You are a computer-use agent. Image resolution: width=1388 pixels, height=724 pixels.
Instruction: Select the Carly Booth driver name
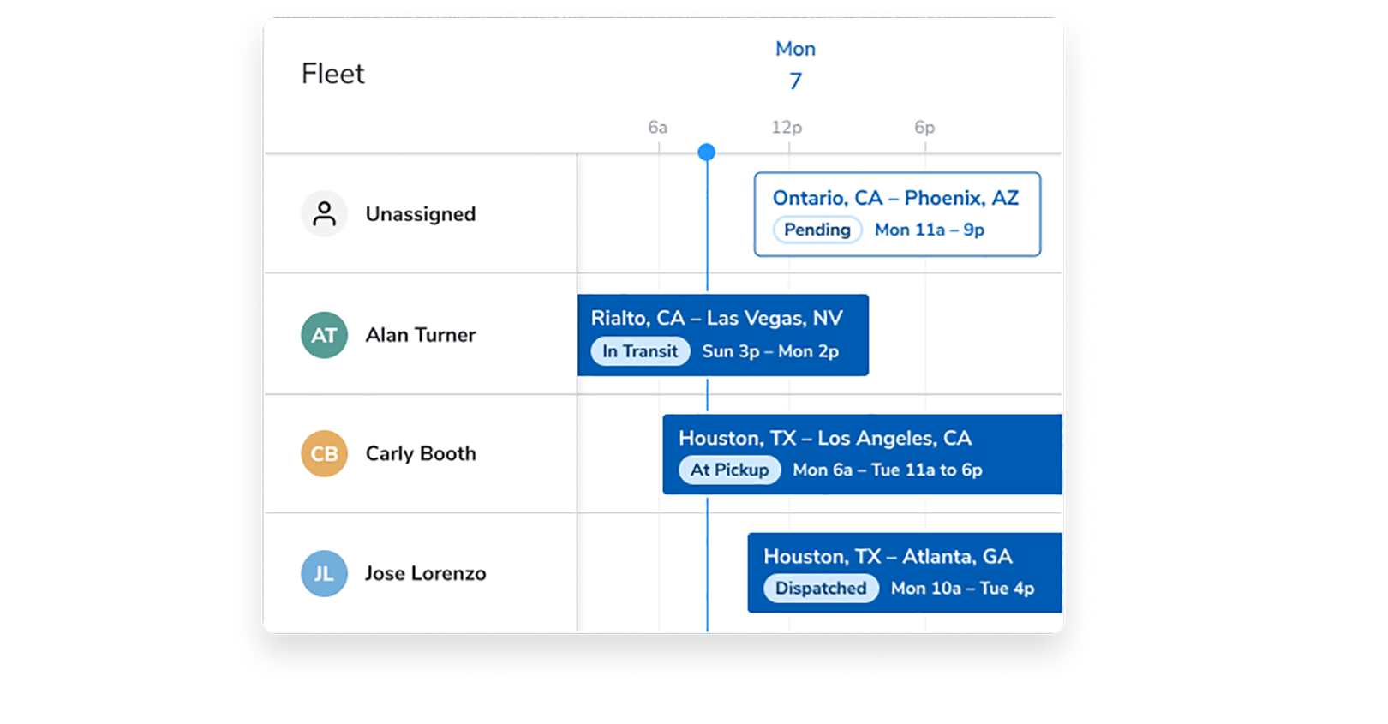[x=421, y=453]
